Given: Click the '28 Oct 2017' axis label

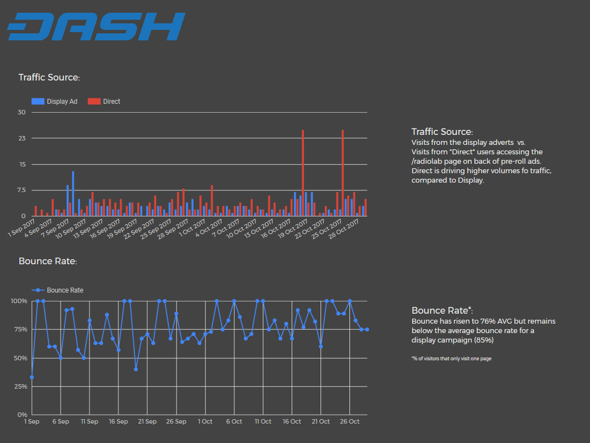Looking at the screenshot, I should point(343,229).
